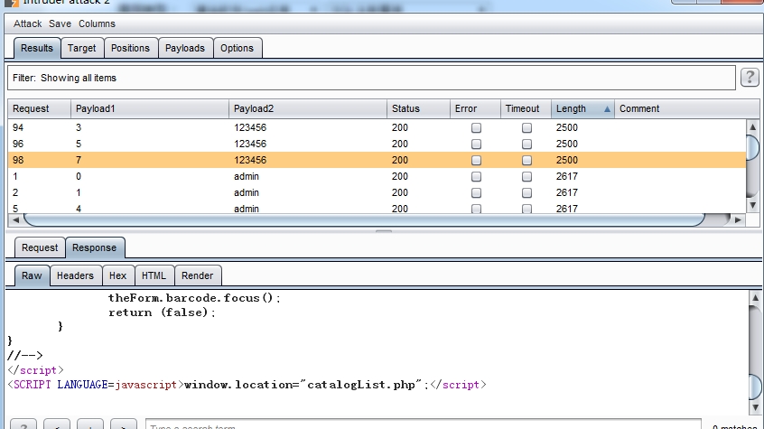The image size is (764, 429).
Task: Show the Response sub-tab
Action: click(x=95, y=247)
